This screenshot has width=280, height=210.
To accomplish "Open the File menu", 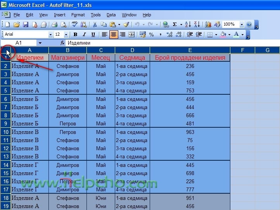I will click(x=17, y=15).
